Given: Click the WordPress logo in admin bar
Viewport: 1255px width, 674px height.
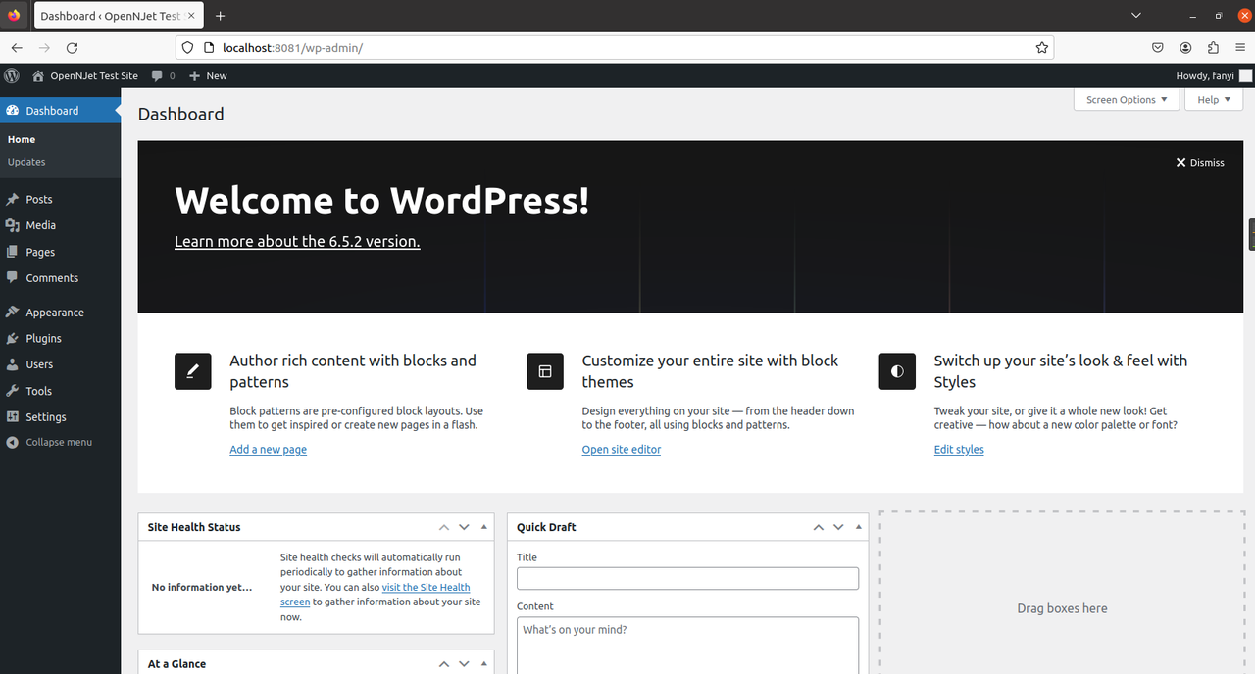Looking at the screenshot, I should 12,75.
